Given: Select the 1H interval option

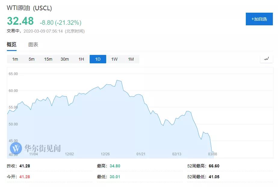Looking at the screenshot, I should coord(81,59).
